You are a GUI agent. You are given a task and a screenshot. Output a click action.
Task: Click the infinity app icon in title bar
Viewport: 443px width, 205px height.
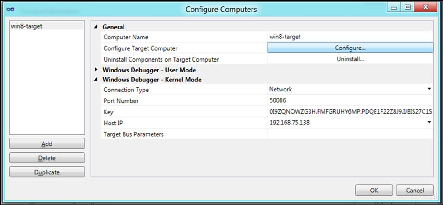(10, 9)
